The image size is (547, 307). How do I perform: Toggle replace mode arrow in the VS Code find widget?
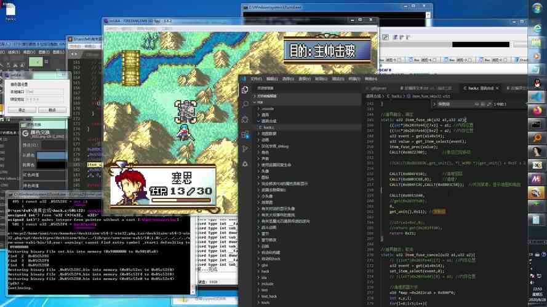(434, 104)
